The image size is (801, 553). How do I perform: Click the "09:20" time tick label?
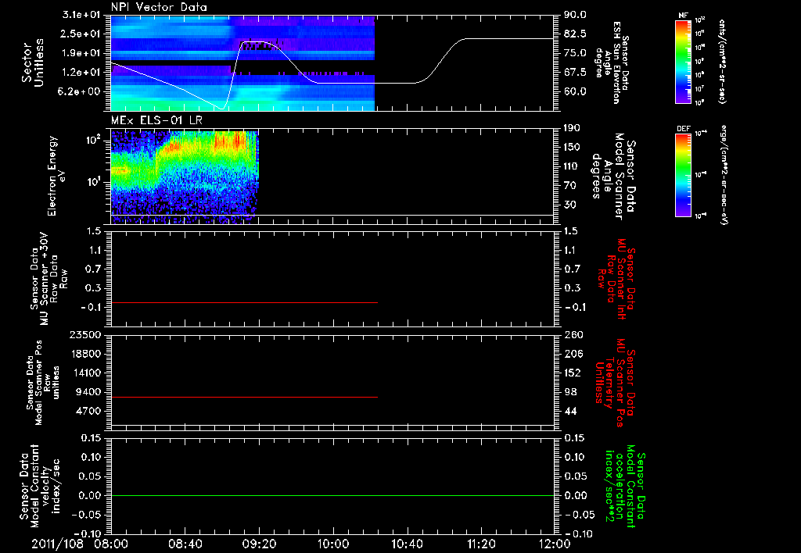pos(259,544)
